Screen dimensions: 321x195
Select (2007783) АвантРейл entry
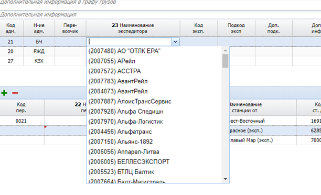tap(154, 81)
